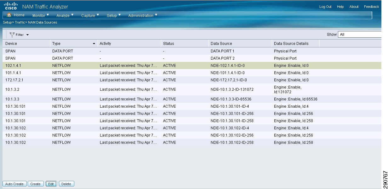Click the Create button
Screen dimensions: 388x189
click(x=35, y=184)
